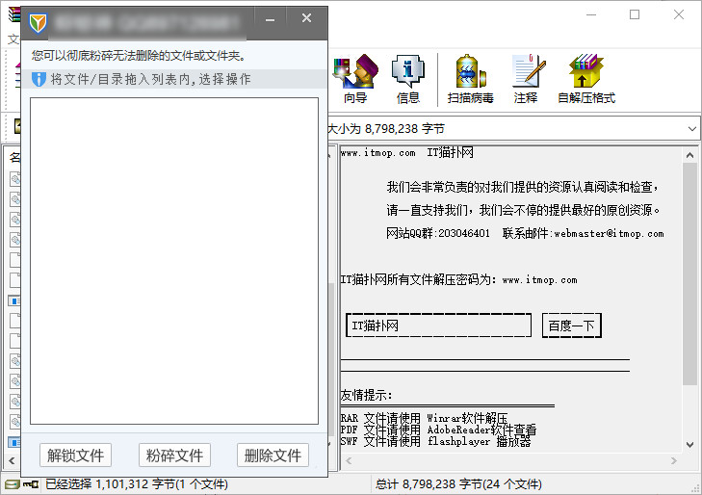Minimize the WinRAR window

tap(591, 14)
